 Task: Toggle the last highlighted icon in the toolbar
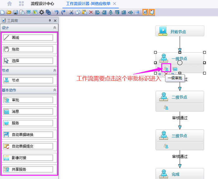(152, 12)
